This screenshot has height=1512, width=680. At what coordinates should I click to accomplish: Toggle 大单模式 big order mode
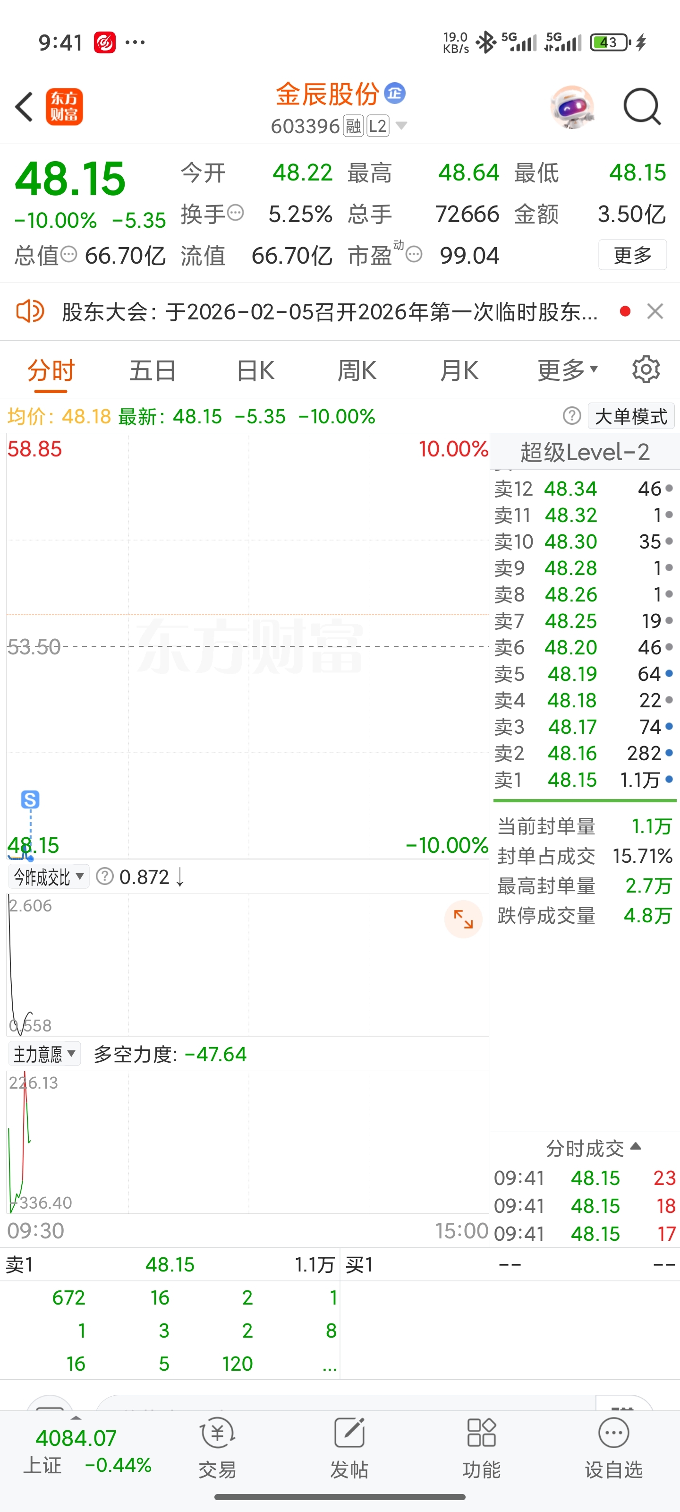631,416
